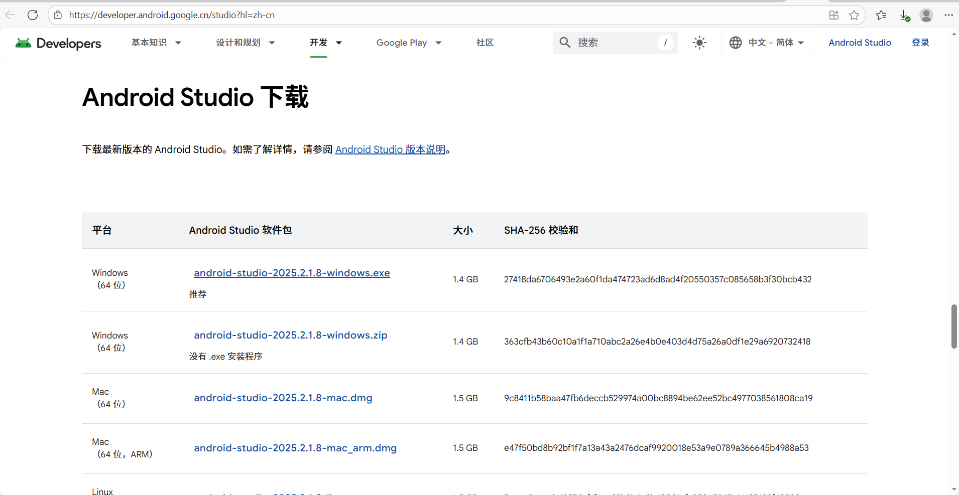Click the SHA-256 hash starting 27418da6
This screenshot has width=959, height=495.
(x=658, y=279)
